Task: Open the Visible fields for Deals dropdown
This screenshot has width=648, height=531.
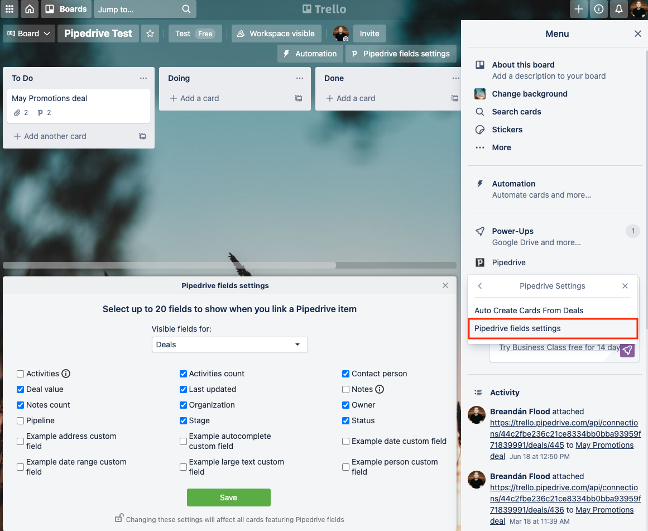Action: click(x=229, y=345)
